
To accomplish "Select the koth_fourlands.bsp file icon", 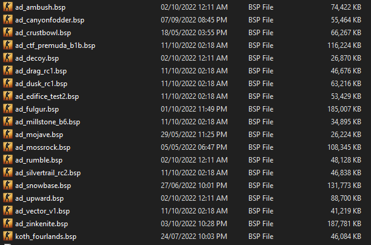I will pyautogui.click(x=7, y=237).
